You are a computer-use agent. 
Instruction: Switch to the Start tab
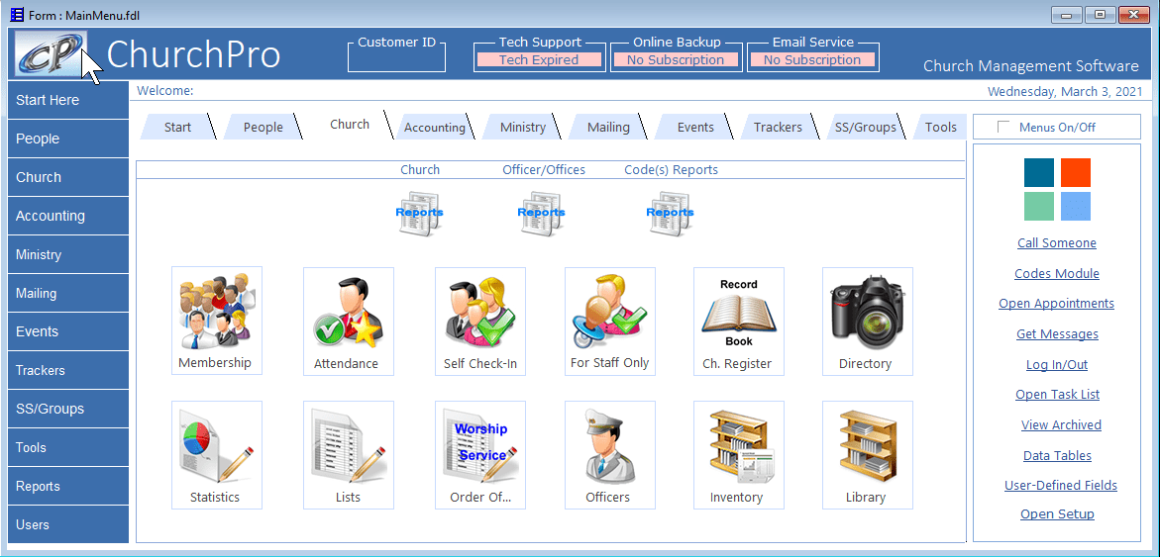(177, 127)
